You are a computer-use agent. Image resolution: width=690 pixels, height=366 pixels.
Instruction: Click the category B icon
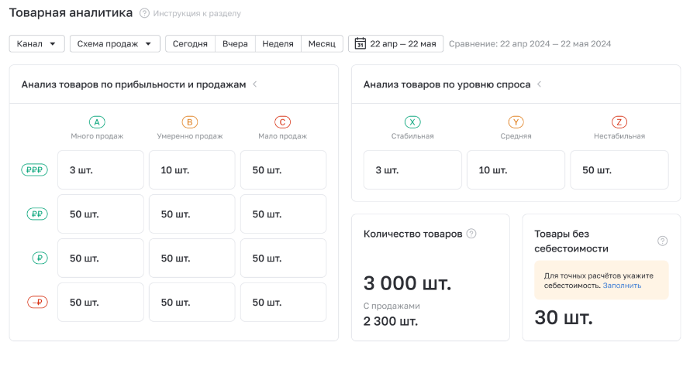click(x=190, y=122)
